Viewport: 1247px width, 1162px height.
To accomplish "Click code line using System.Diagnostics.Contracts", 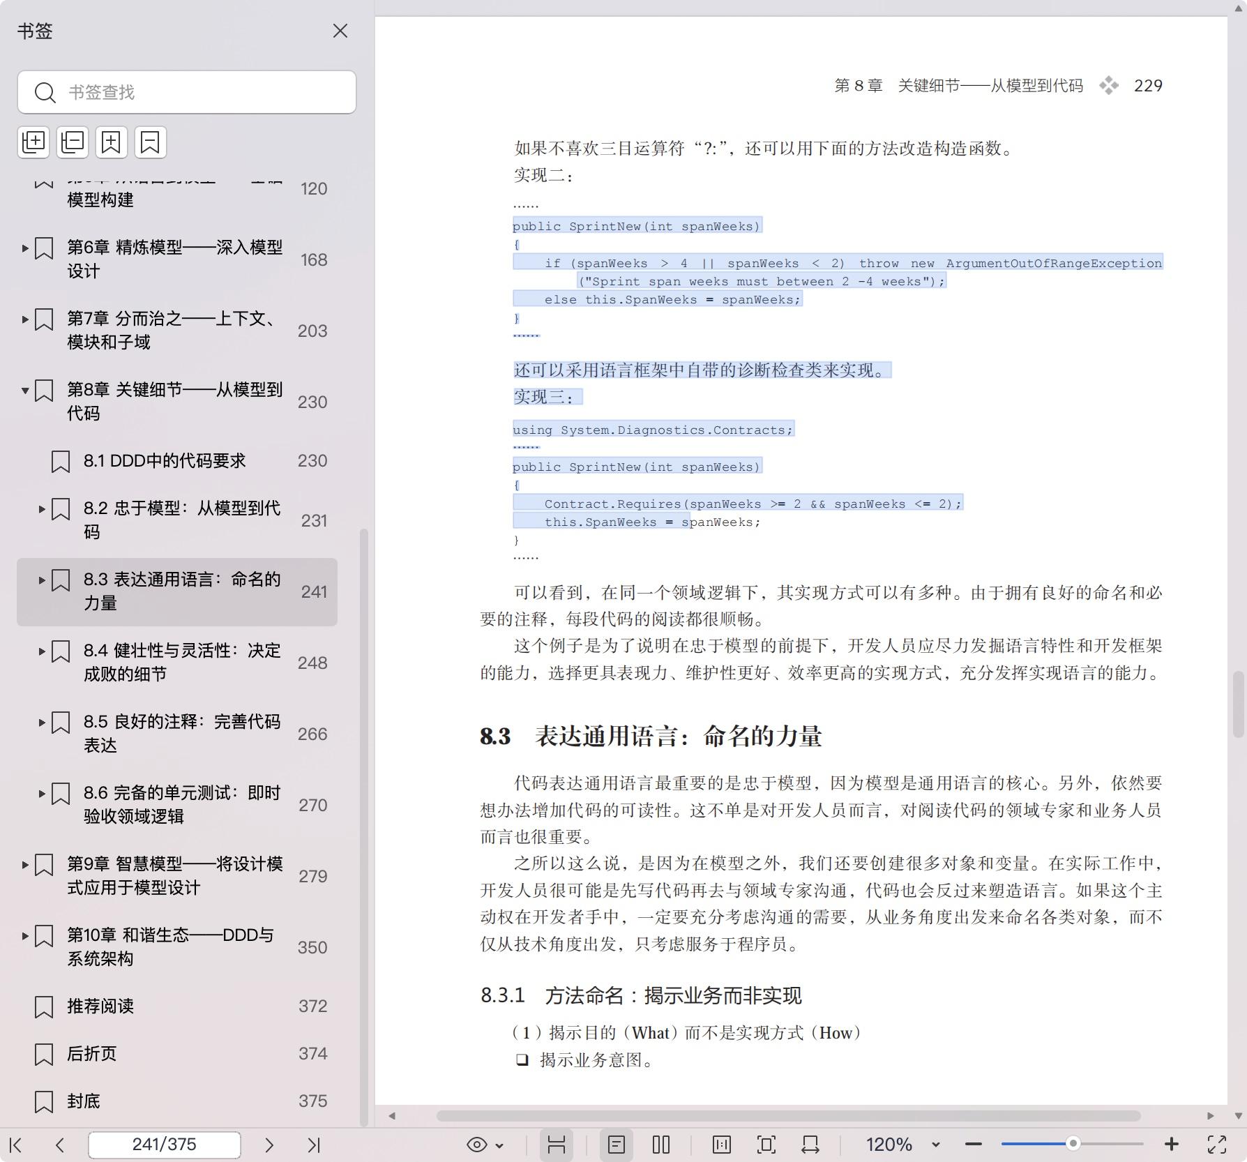I will click(x=653, y=430).
